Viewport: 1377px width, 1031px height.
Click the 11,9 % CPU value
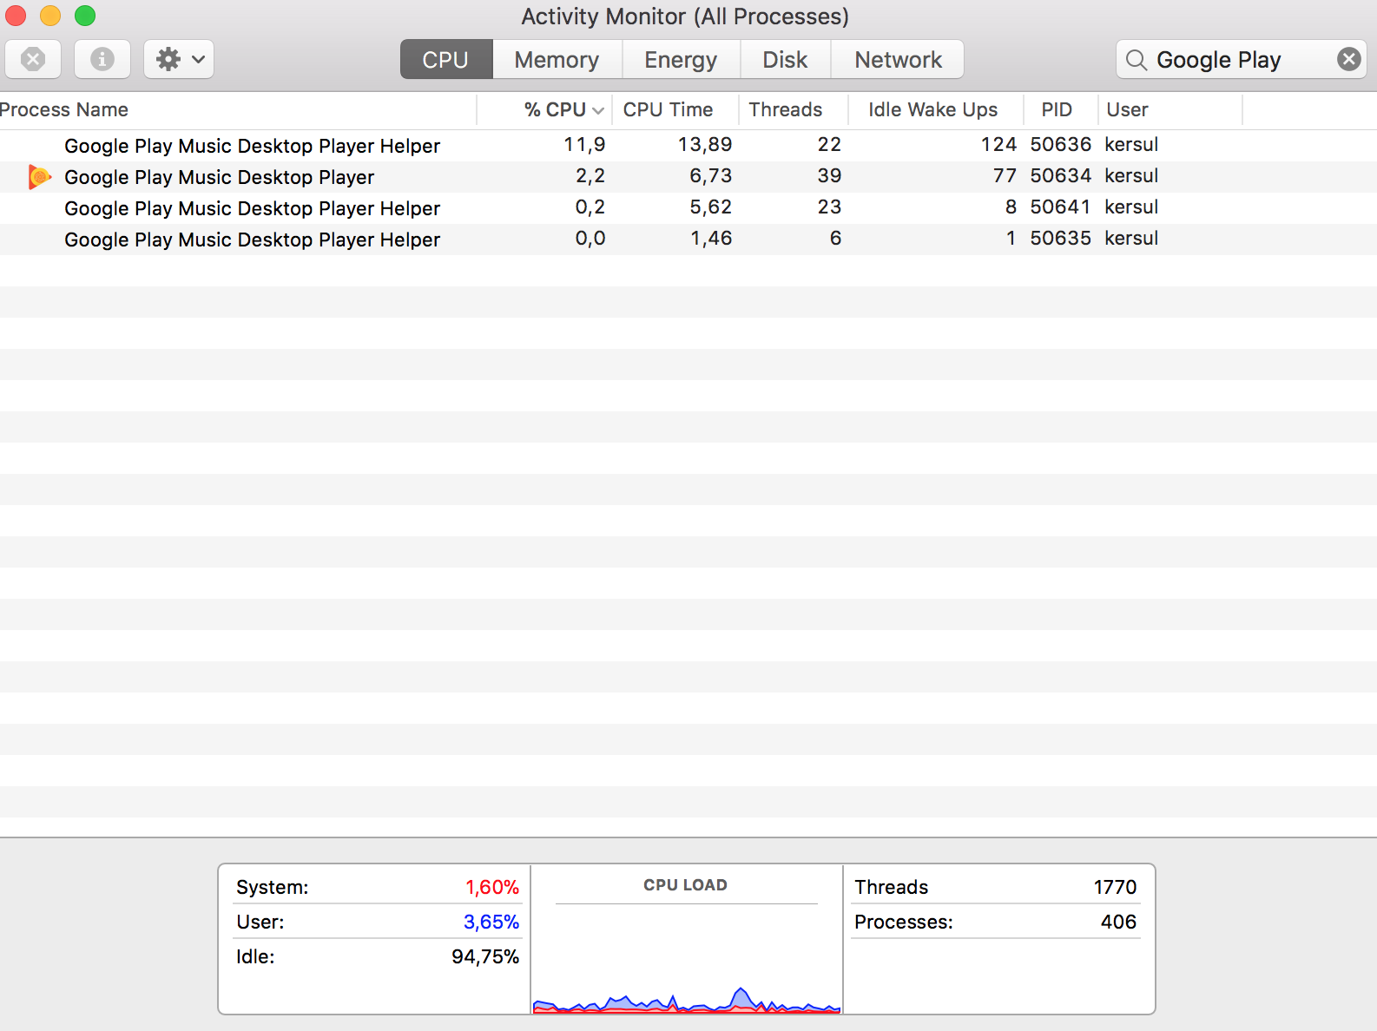coord(584,144)
